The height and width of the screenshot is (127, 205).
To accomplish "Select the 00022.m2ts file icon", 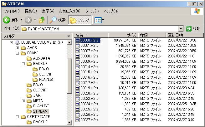I will [x=78, y=99].
